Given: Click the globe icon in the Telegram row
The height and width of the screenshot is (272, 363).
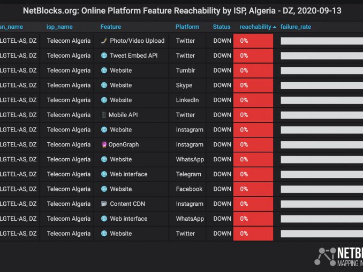Looking at the screenshot, I should pos(104,174).
